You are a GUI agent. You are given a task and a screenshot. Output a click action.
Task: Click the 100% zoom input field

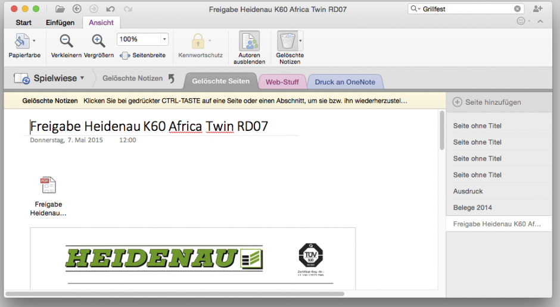pos(139,39)
